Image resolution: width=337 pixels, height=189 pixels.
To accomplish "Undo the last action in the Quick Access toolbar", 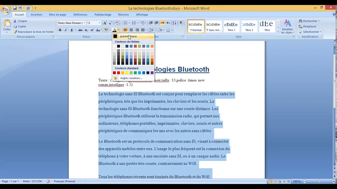I will pyautogui.click(x=20, y=8).
